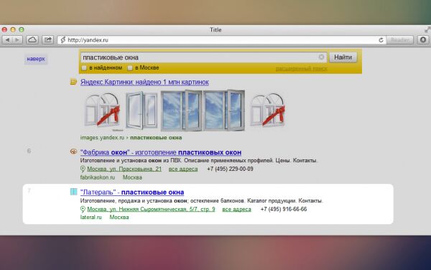Open Яндекс.Картинки: найдено 1 млн картинок link
The height and width of the screenshot is (270, 431).
(x=144, y=82)
